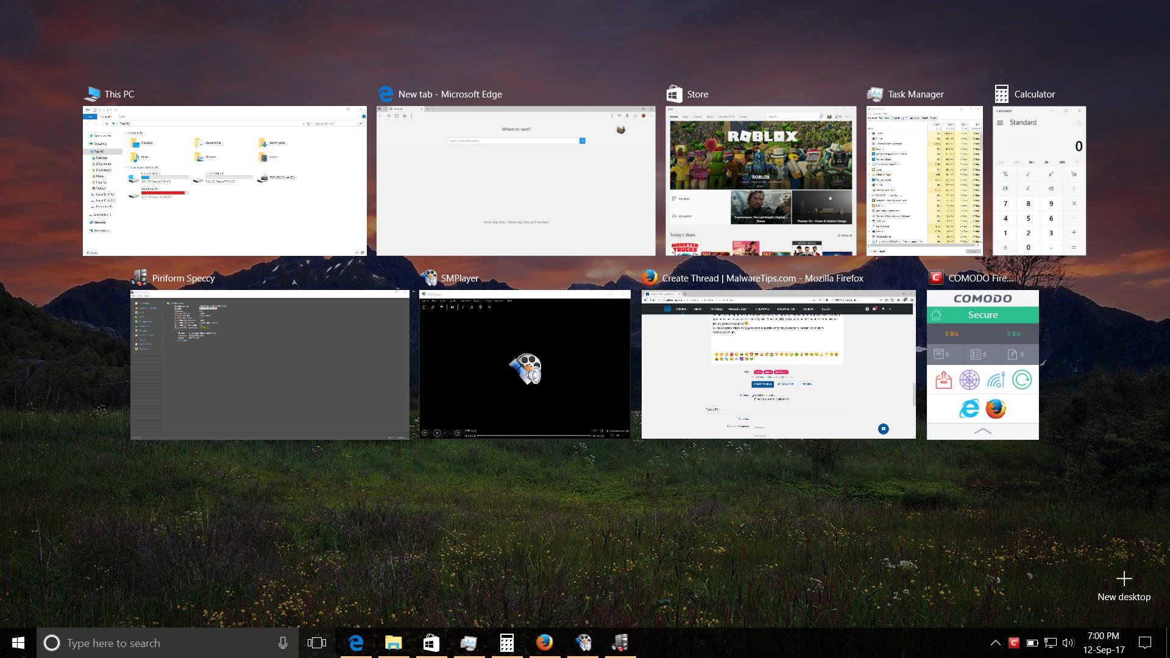Open the Microsoft Edge taskbar icon

click(356, 643)
